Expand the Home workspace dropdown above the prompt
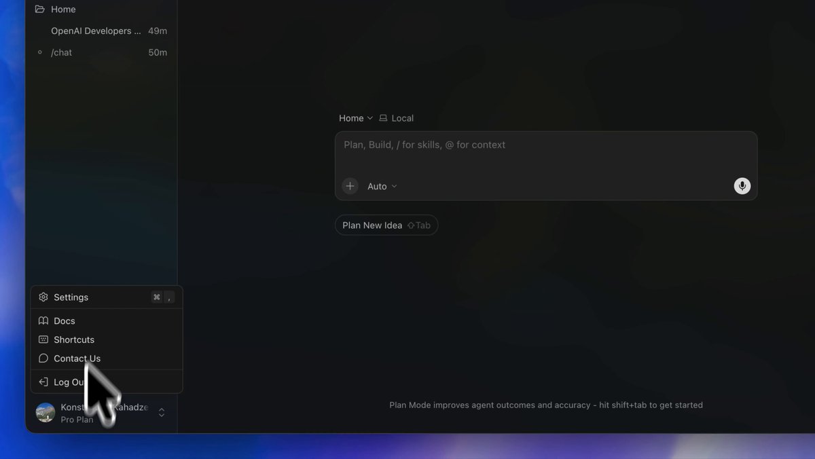 tap(356, 118)
